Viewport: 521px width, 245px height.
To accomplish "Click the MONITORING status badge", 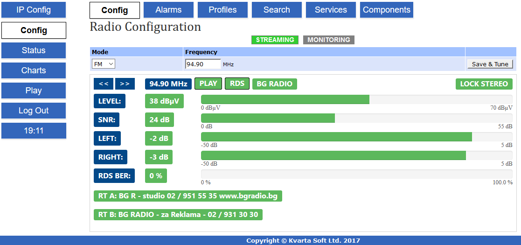I will click(329, 40).
